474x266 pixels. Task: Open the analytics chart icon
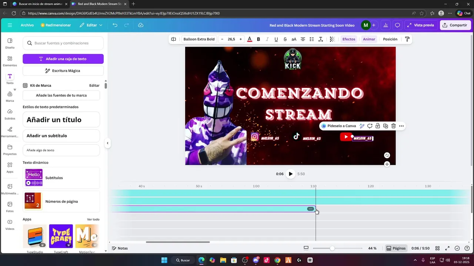[x=385, y=25]
